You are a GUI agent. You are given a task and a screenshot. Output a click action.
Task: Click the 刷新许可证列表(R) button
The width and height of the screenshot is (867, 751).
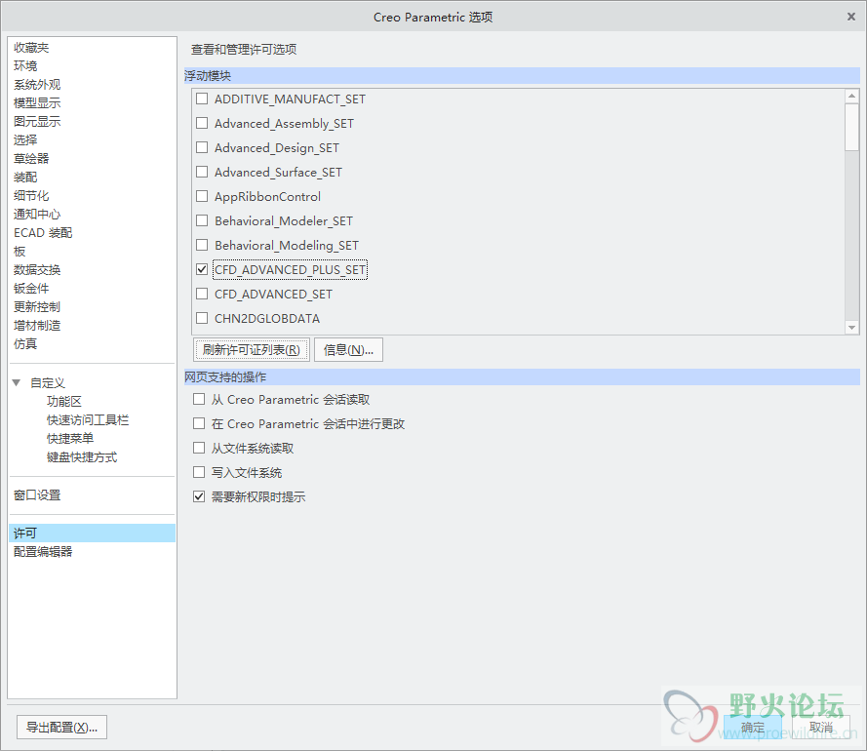click(x=252, y=349)
